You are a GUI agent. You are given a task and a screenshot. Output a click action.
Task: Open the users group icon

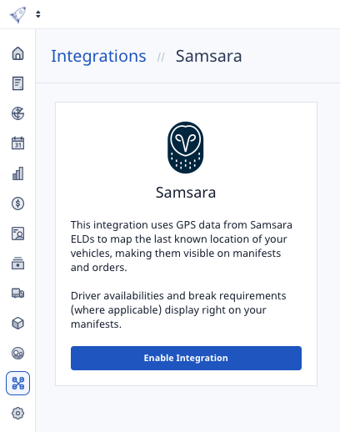(17, 354)
